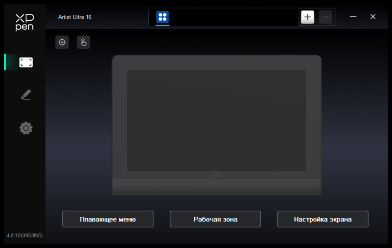Minimize the XPPen driver window
Screen dimensions: 392x248
[353, 17]
